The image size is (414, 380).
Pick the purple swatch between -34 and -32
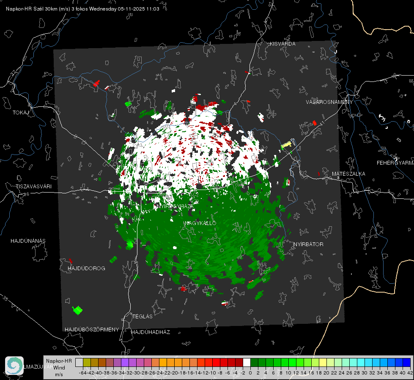coord(125,362)
